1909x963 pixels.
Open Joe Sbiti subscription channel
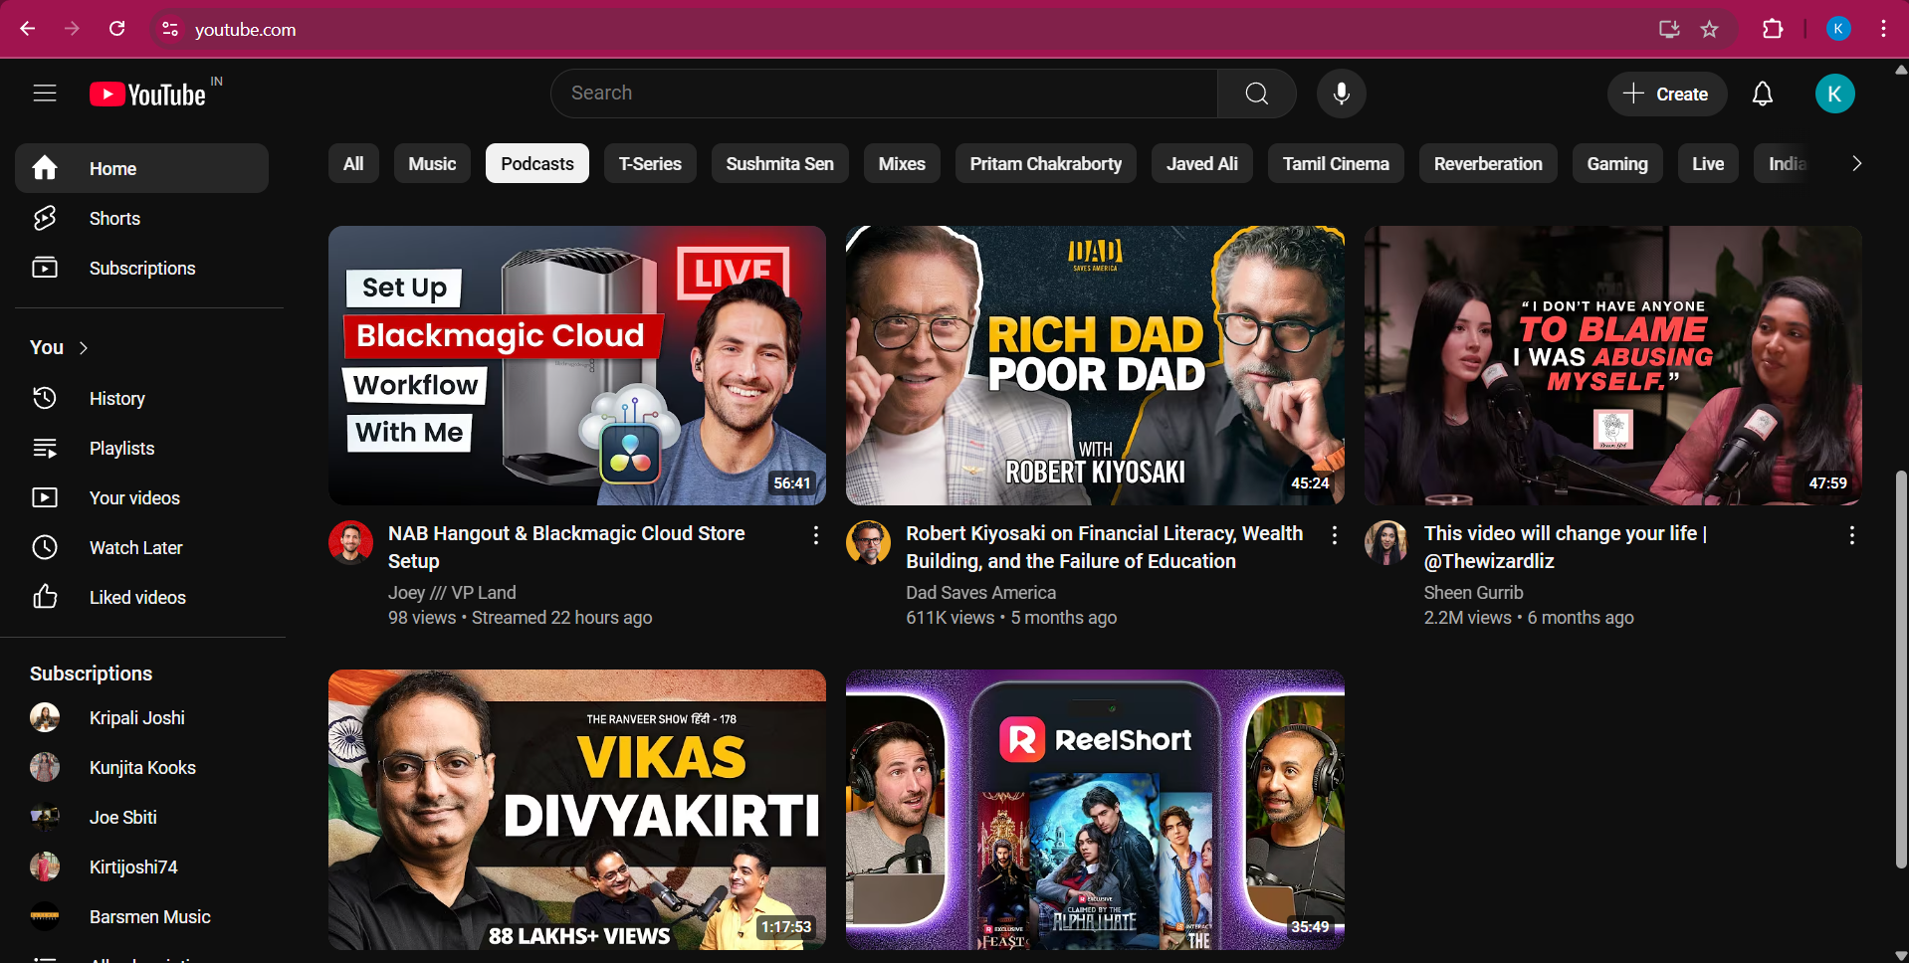coord(141,817)
